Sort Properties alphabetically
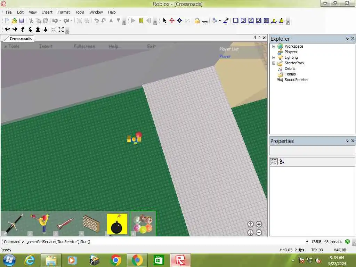 tap(282, 161)
